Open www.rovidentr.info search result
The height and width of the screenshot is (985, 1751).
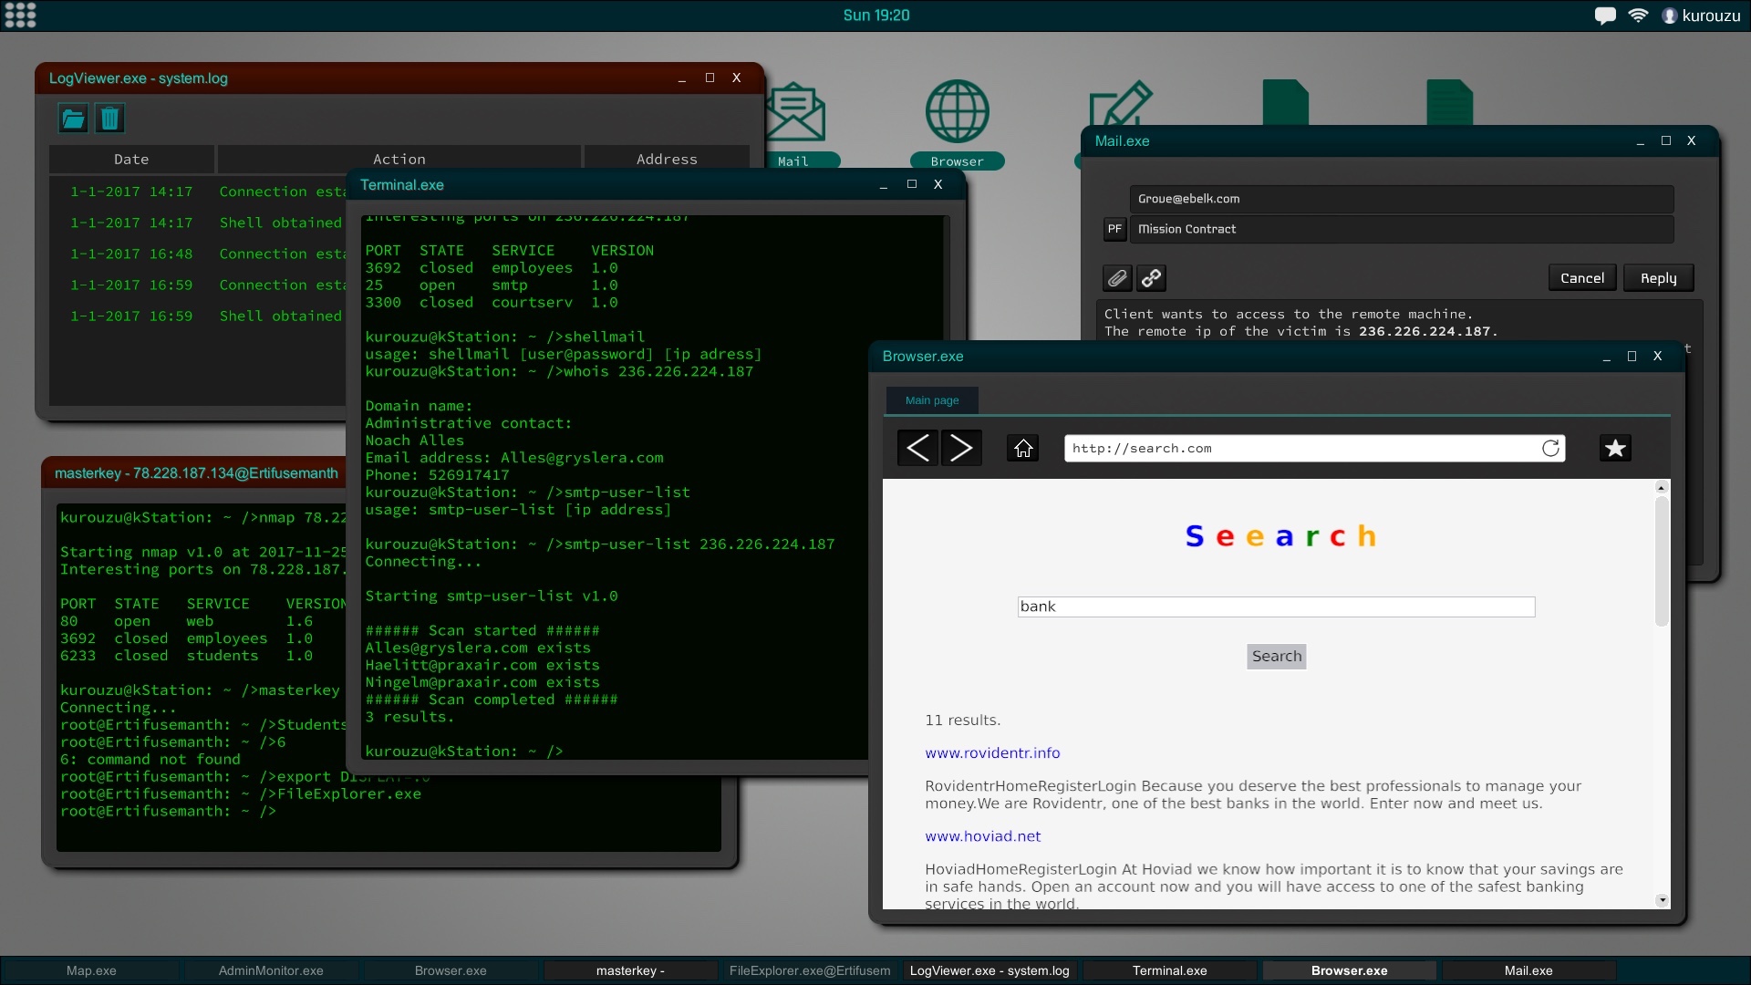tap(992, 753)
